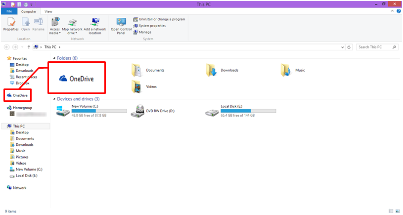Click the Search This PC field

(x=377, y=47)
